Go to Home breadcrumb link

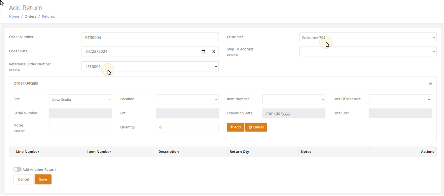coord(14,16)
